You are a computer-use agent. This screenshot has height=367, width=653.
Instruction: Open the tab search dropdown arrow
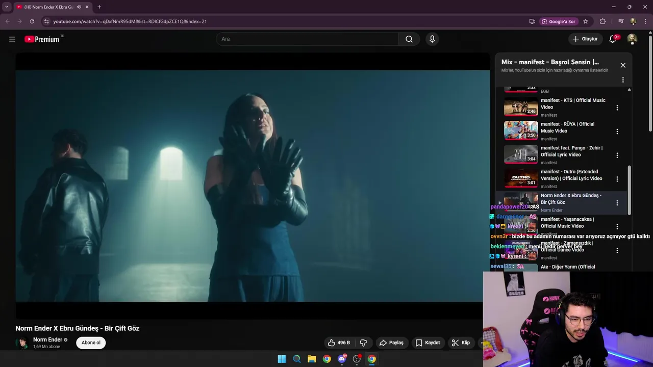pyautogui.click(x=7, y=7)
